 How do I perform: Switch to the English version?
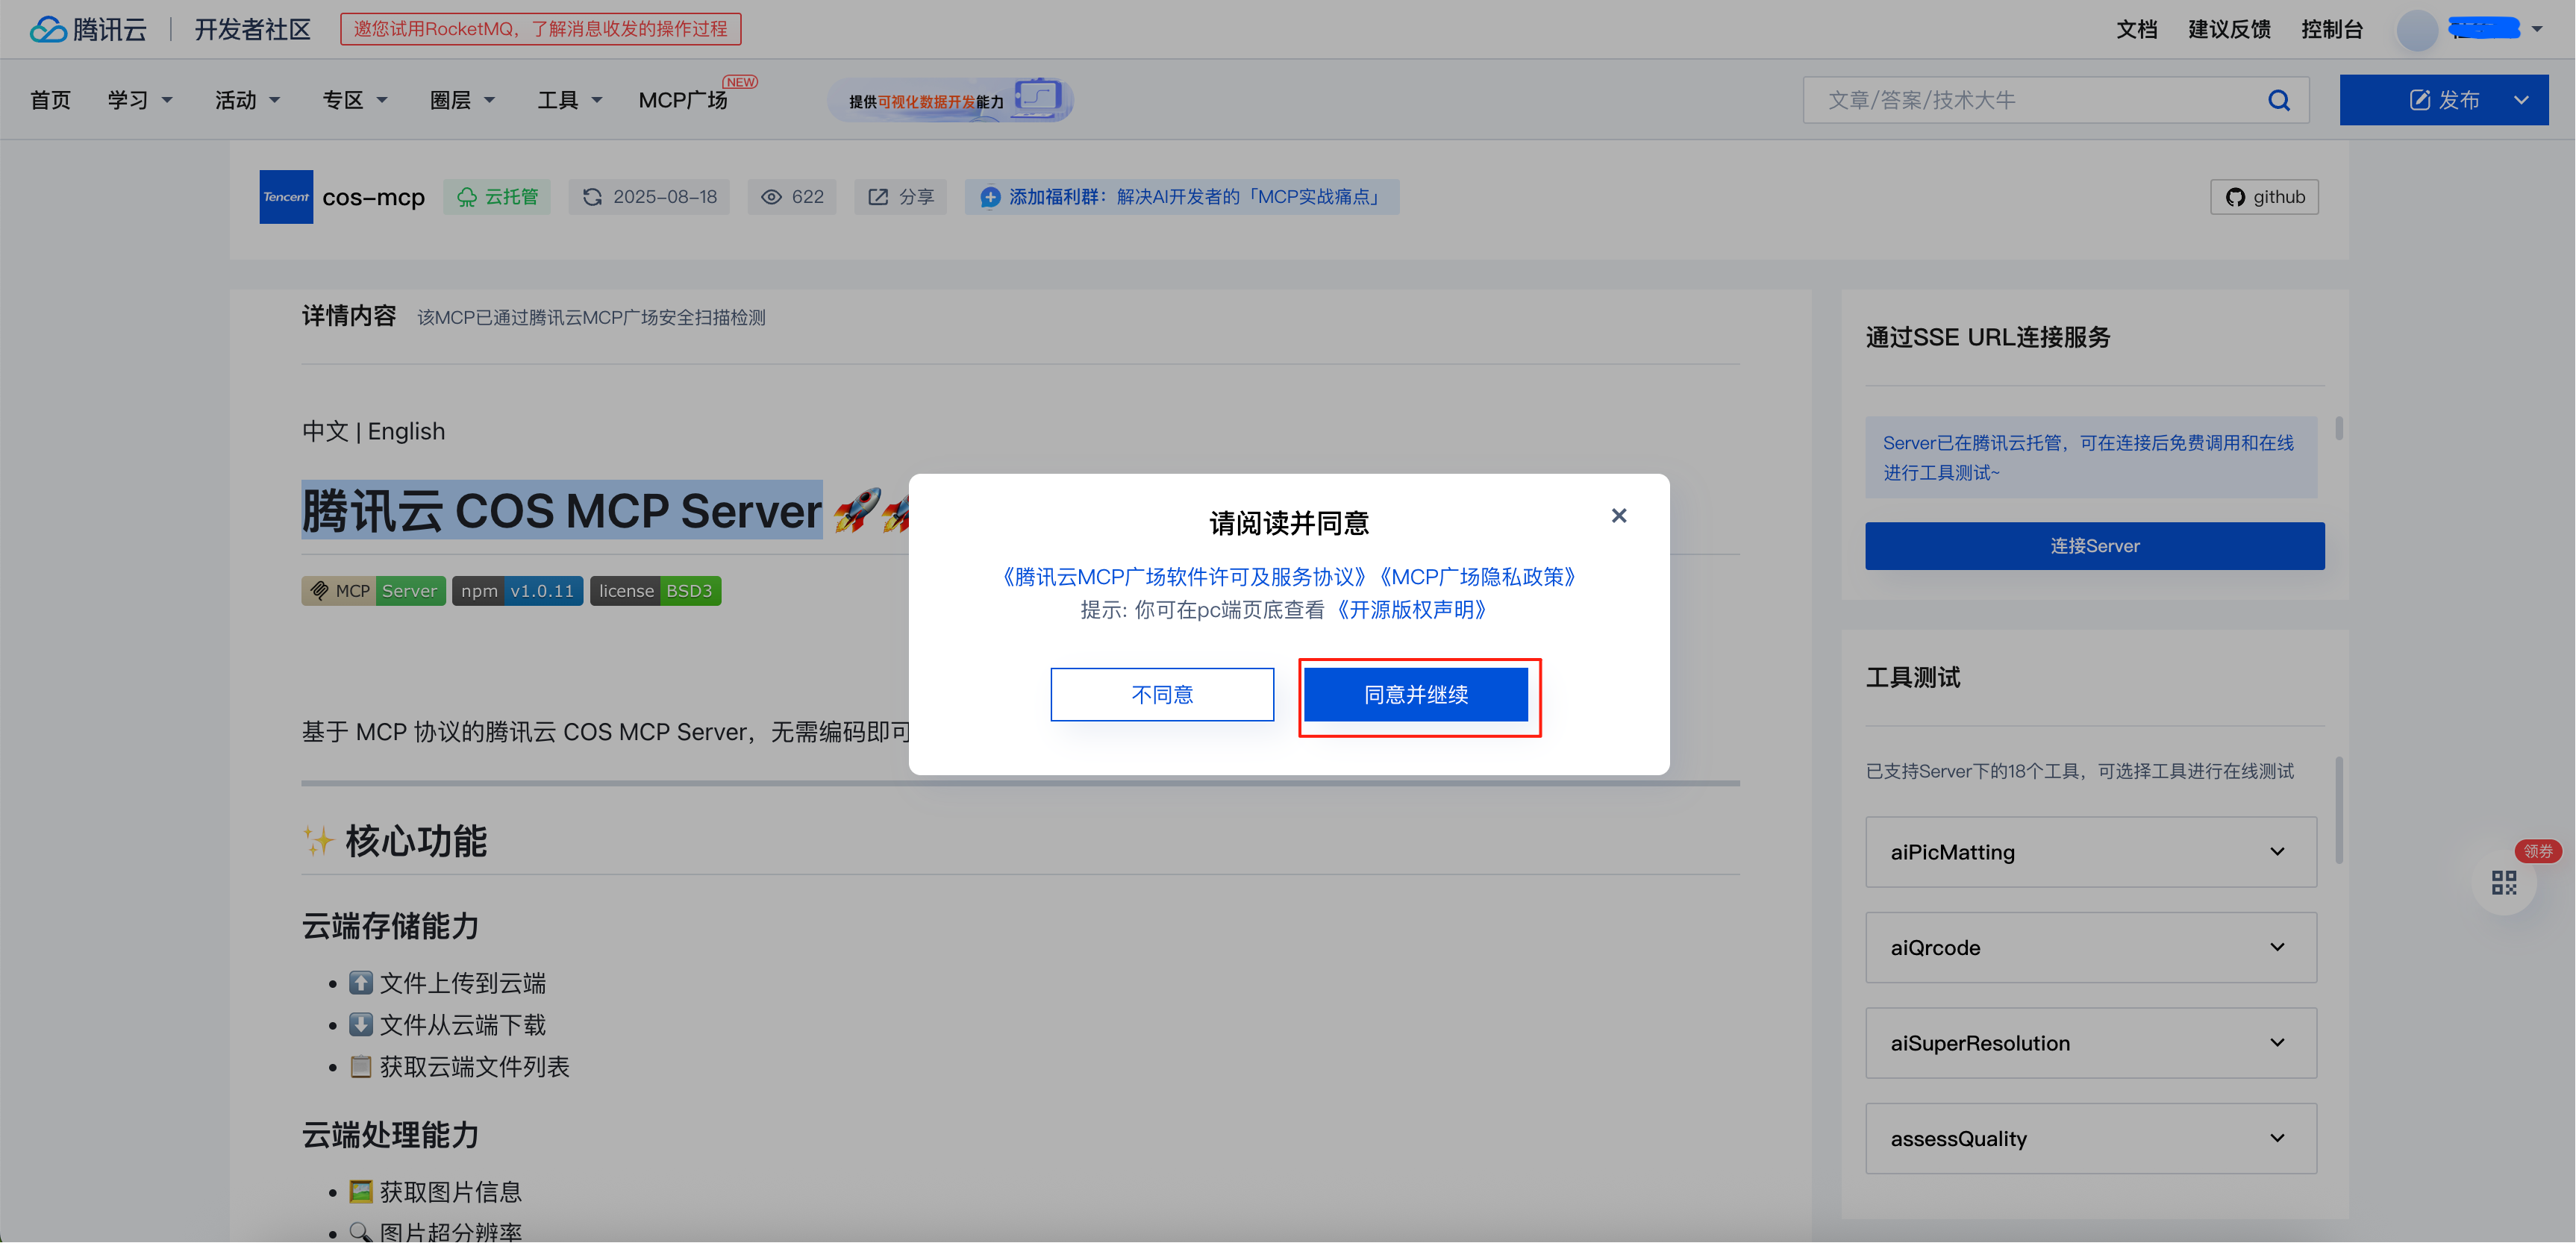(406, 431)
